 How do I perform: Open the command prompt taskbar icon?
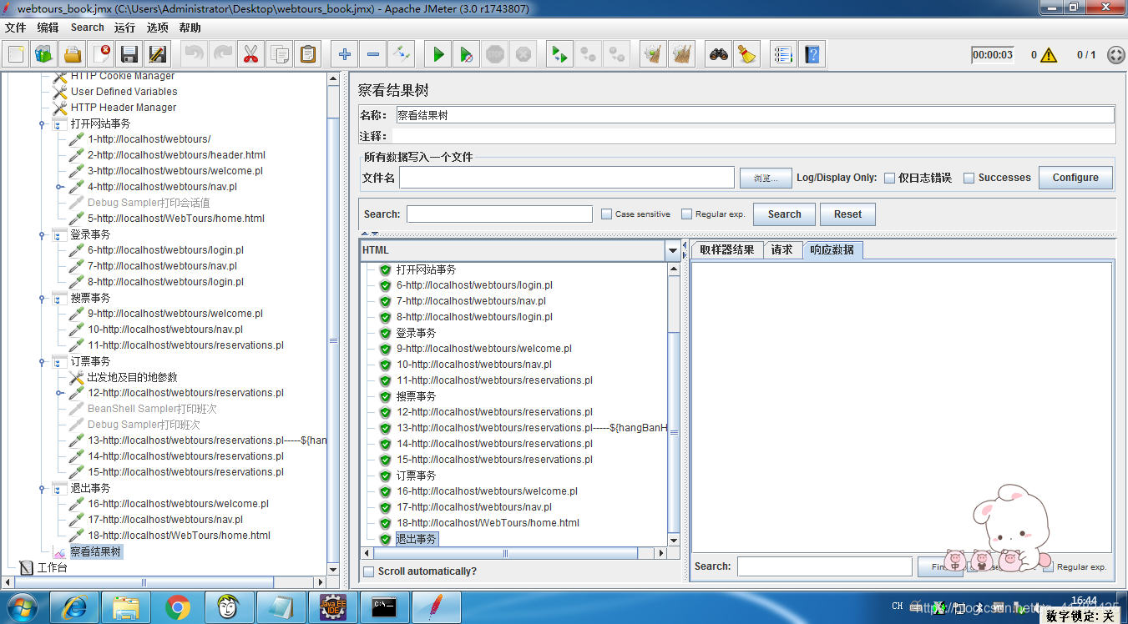pos(385,606)
